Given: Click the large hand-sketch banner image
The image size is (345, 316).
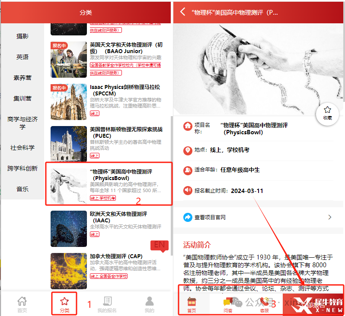Looking at the screenshot, I should coord(258,69).
